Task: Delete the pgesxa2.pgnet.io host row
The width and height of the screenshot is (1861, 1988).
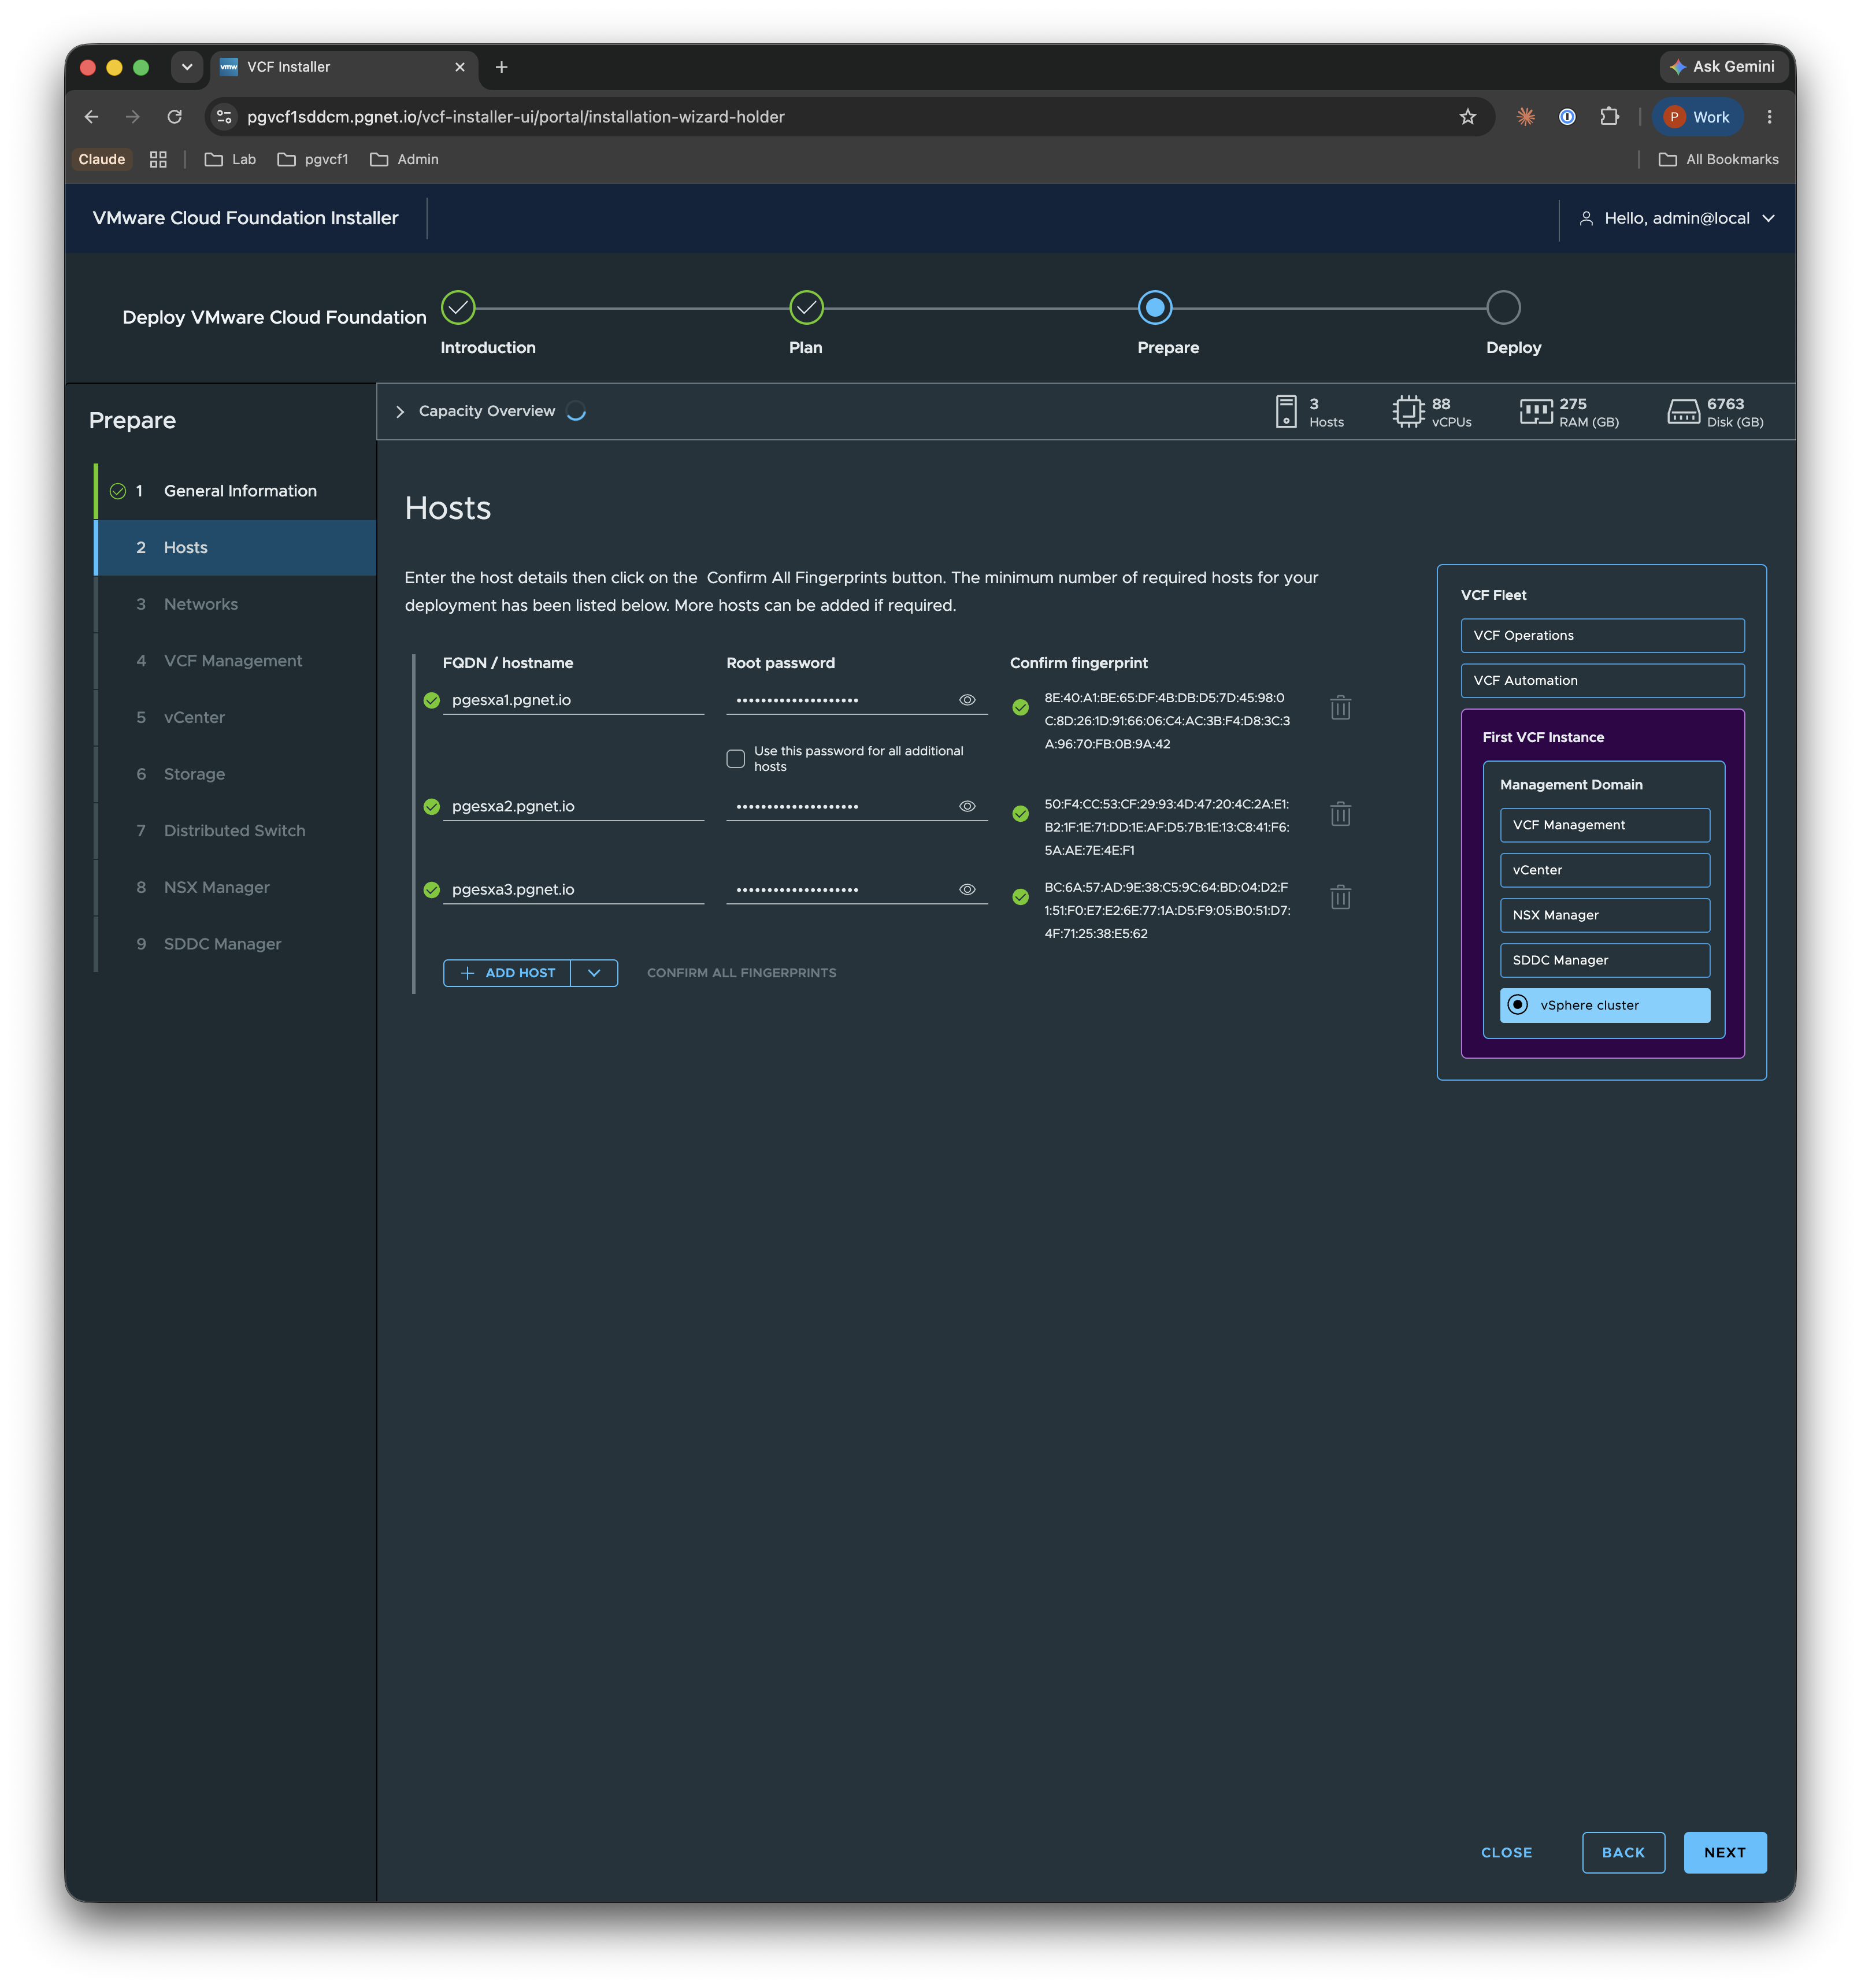Action: tap(1340, 814)
